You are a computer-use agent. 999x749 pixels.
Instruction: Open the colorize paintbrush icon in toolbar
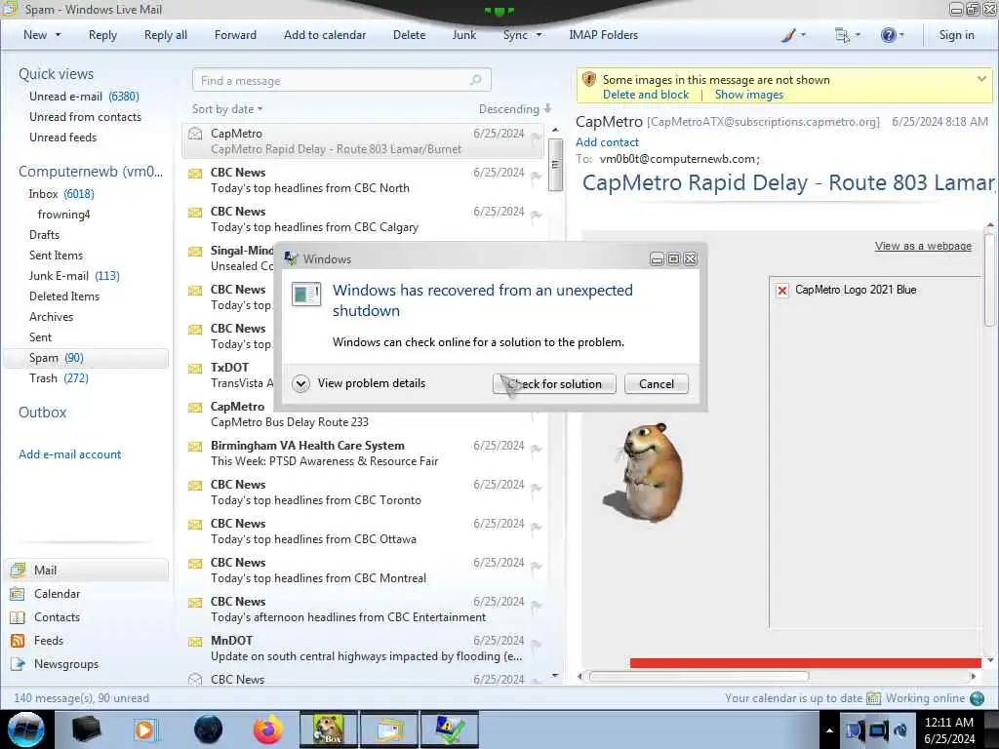click(788, 35)
